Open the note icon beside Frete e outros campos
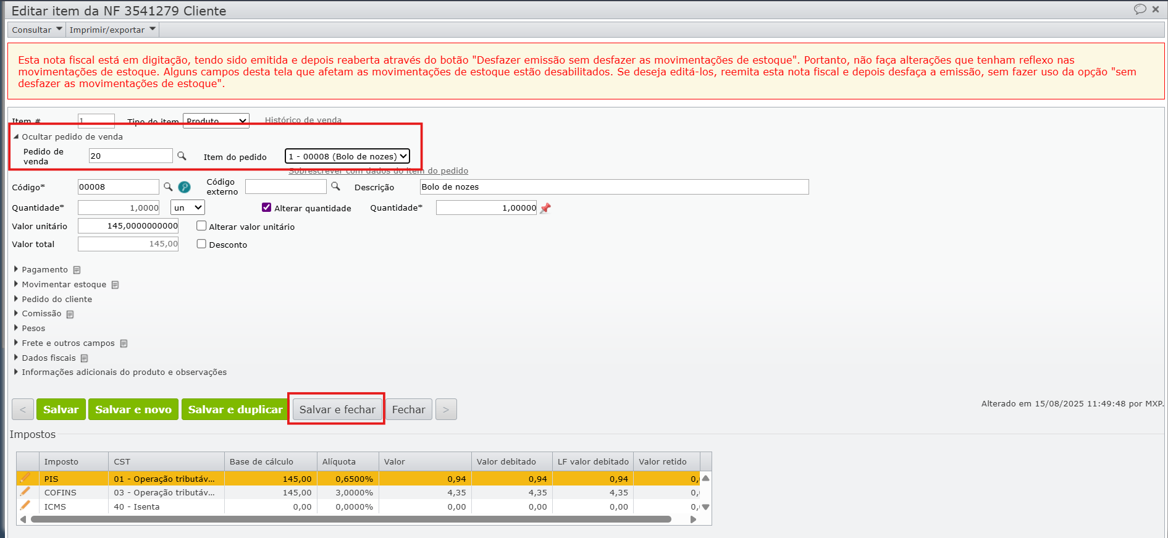Screen dimensions: 1168x538 tap(124, 343)
